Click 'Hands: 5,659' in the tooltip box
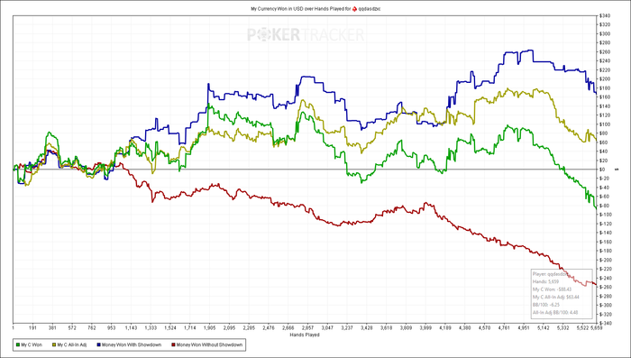631x358 pixels. [545, 281]
